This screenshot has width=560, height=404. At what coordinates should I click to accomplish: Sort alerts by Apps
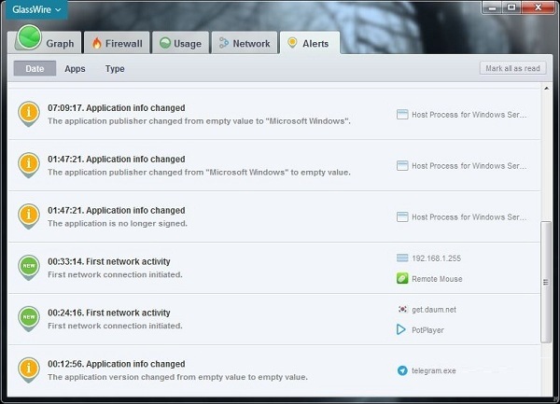[75, 68]
